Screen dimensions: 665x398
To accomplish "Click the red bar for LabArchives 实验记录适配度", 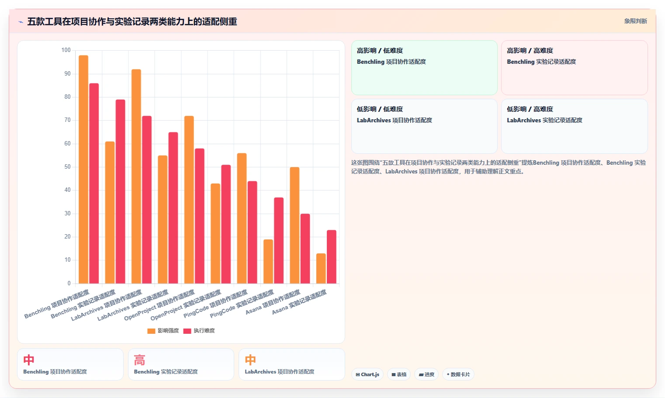I will click(x=173, y=208).
